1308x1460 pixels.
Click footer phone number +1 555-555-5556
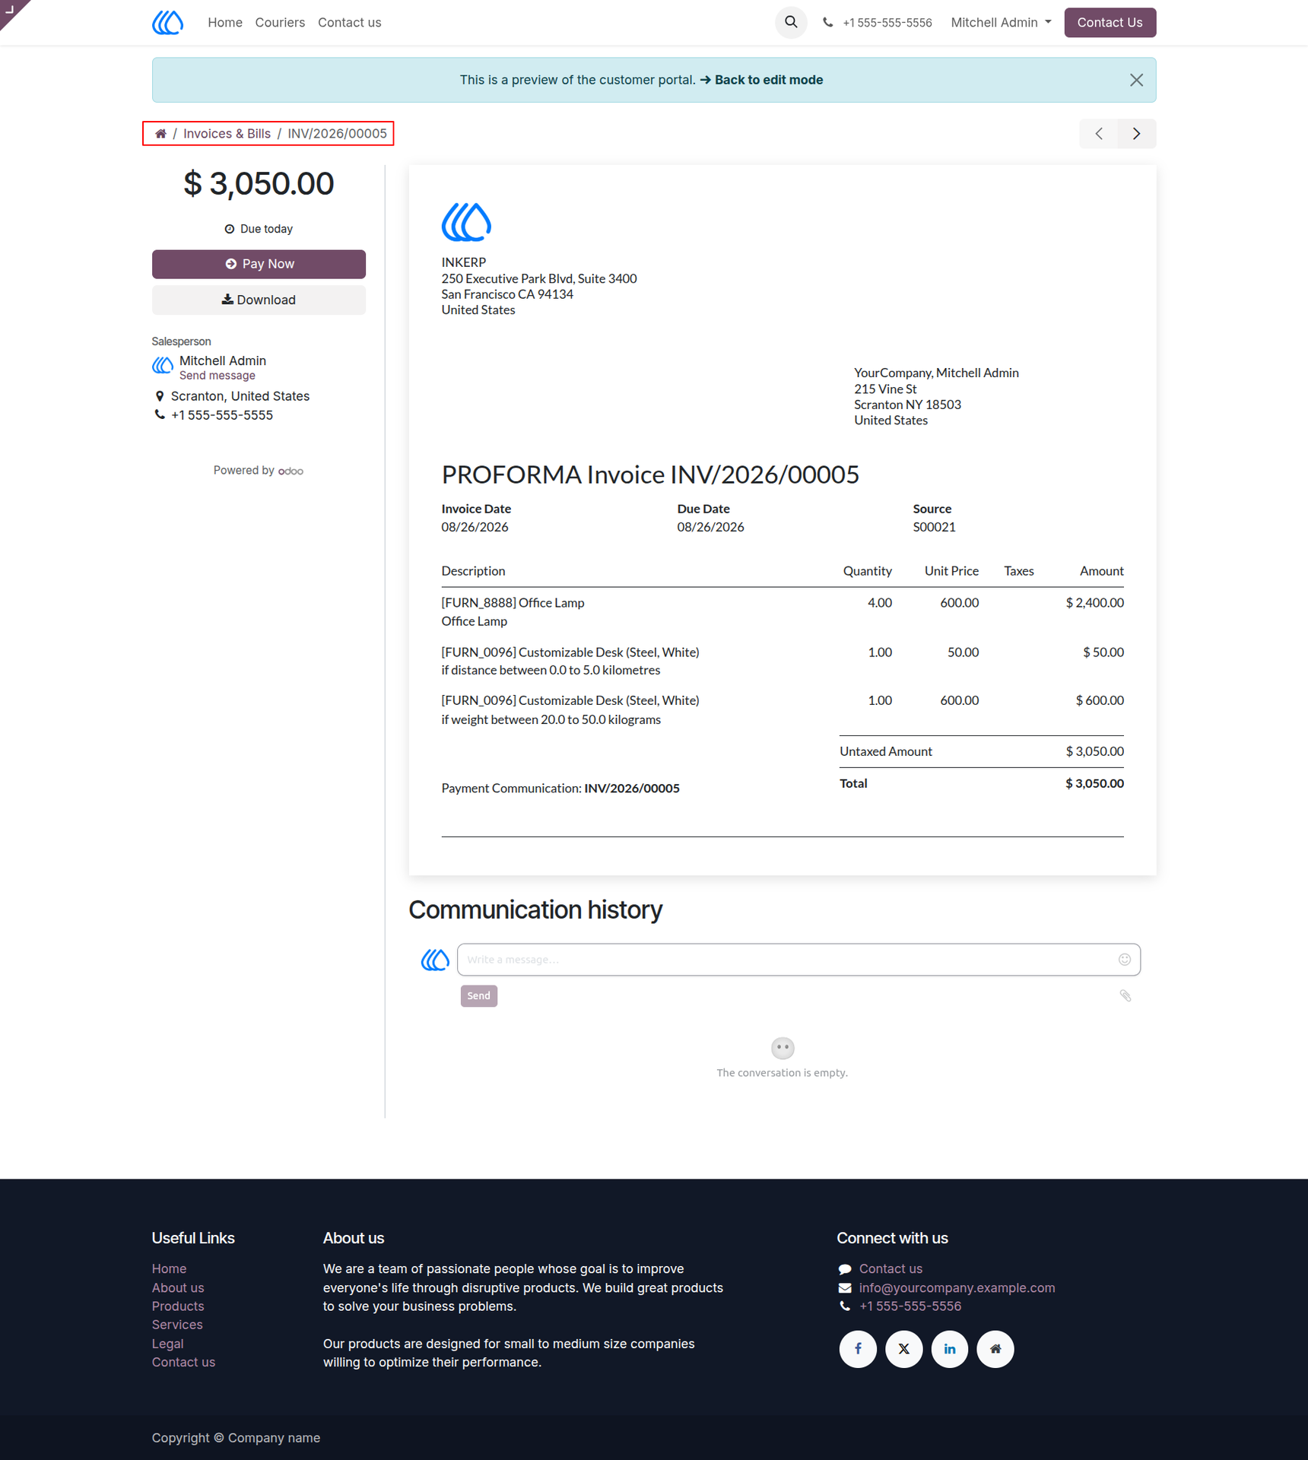[910, 1306]
